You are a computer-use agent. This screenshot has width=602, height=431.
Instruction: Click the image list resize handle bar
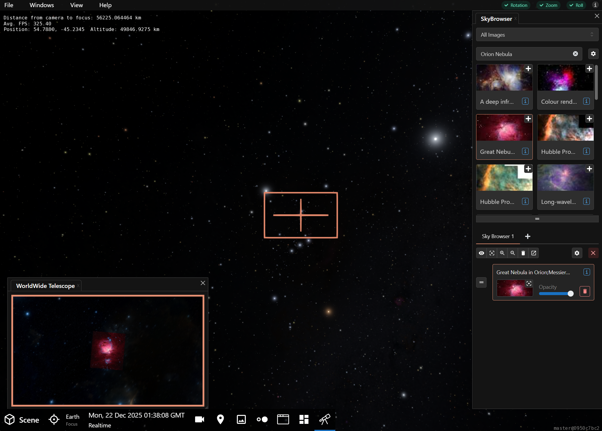(x=537, y=219)
